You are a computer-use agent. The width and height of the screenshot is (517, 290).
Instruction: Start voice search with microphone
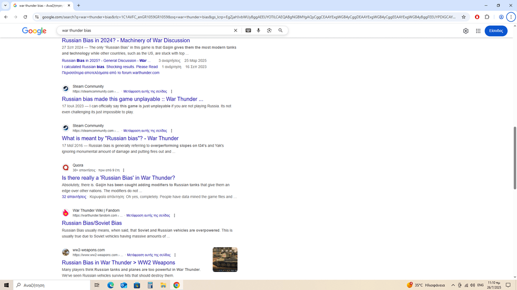[x=258, y=30]
